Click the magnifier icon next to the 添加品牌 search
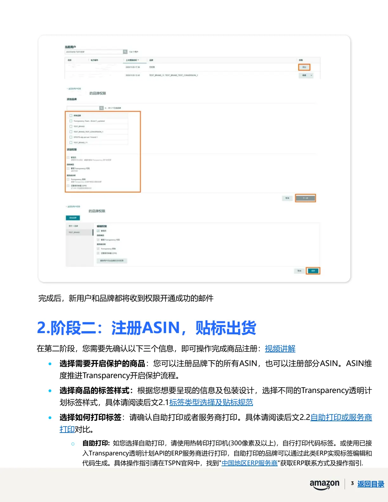The height and width of the screenshot is (502, 388). (x=101, y=108)
